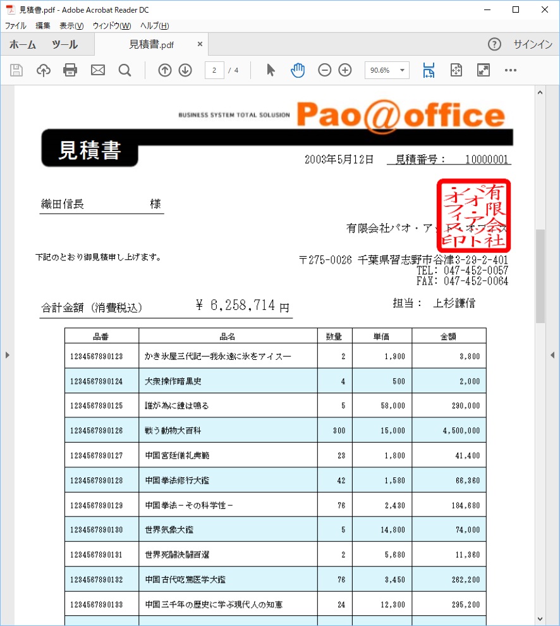The width and height of the screenshot is (560, 626).
Task: Click the FAX number 047-452-0064
Action: tap(476, 281)
